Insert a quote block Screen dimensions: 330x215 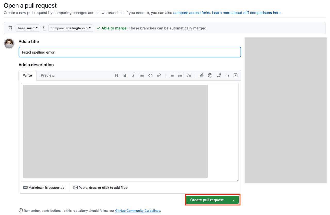click(142, 75)
